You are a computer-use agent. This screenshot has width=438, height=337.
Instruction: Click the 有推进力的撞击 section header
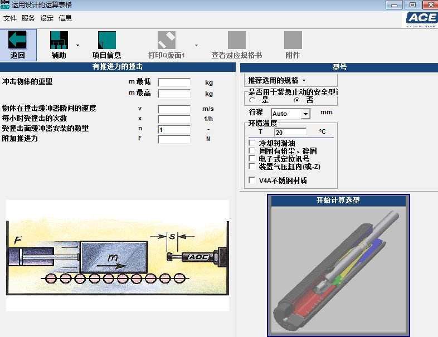(x=118, y=66)
